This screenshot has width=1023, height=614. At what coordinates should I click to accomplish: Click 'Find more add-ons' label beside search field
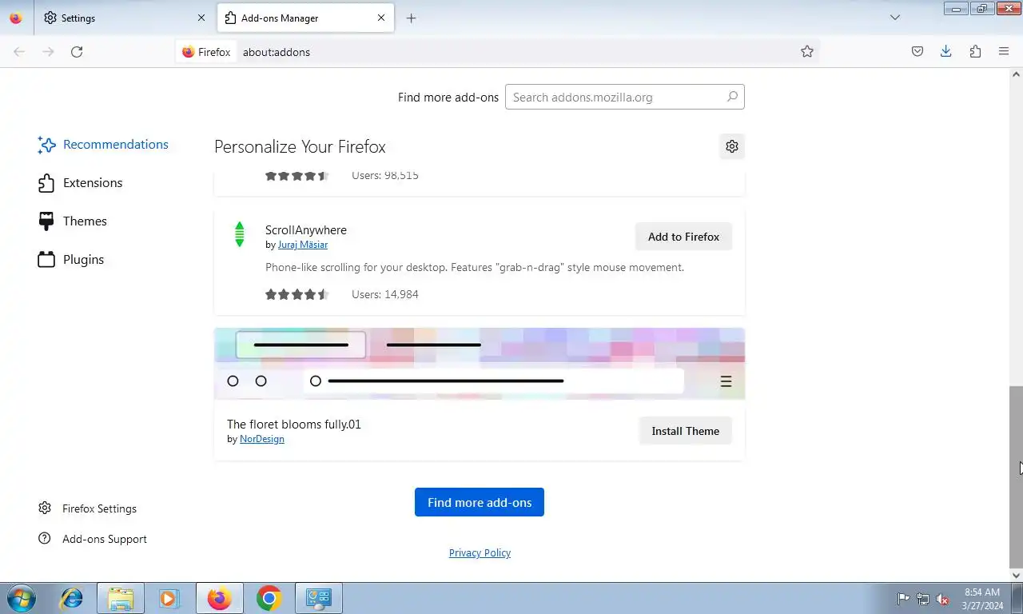click(x=448, y=98)
